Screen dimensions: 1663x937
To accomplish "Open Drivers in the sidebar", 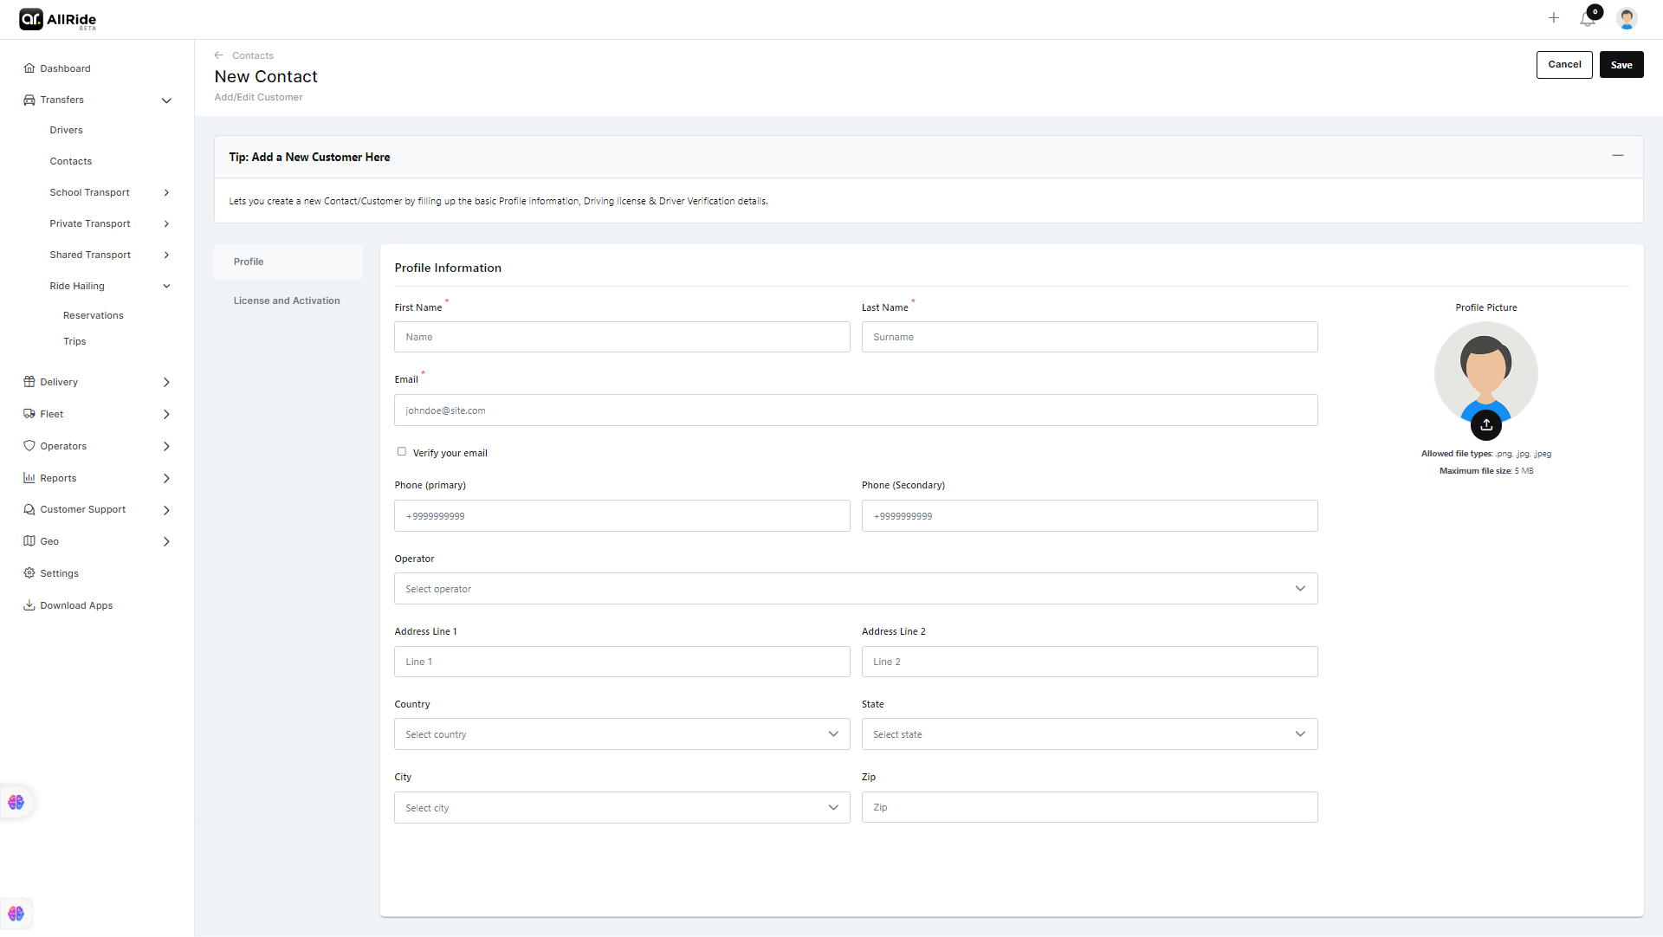I will point(66,130).
